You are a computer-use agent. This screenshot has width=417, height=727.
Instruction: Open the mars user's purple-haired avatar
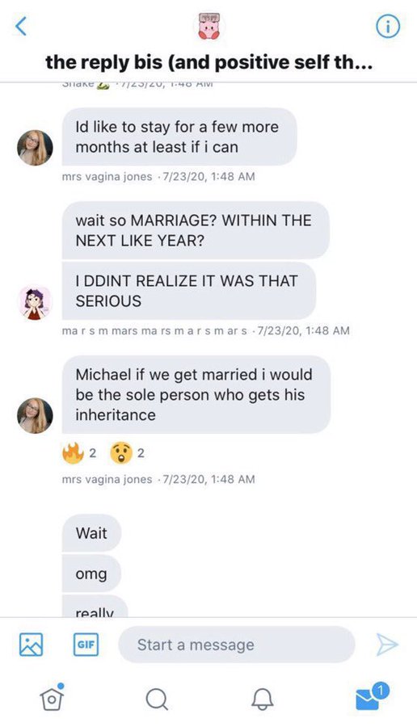(x=35, y=302)
